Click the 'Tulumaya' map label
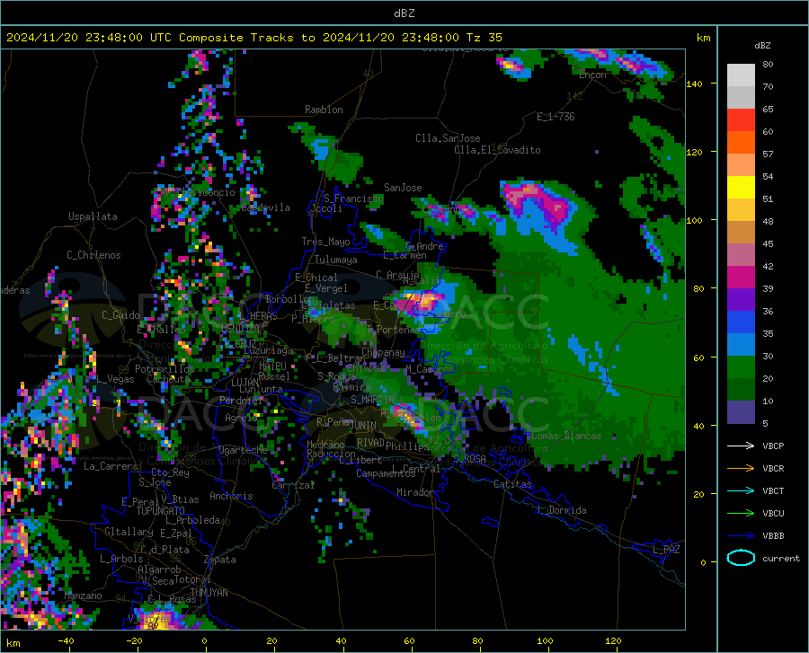Viewport: 809px width, 653px height. 336,260
